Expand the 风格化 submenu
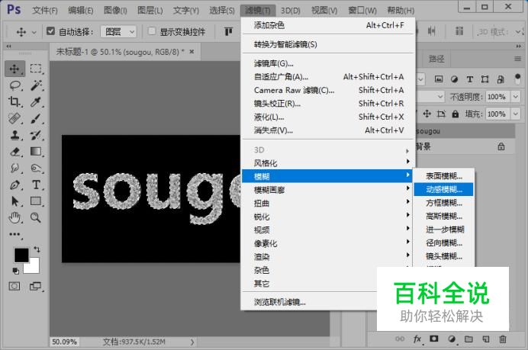The width and height of the screenshot is (528, 350). [327, 163]
